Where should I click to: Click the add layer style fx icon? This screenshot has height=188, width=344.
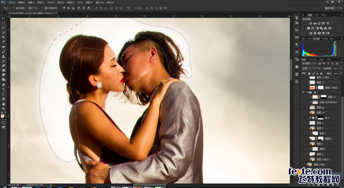pos(313,185)
